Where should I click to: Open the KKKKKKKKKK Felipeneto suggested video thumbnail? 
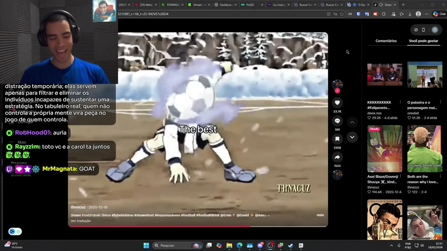(384, 75)
